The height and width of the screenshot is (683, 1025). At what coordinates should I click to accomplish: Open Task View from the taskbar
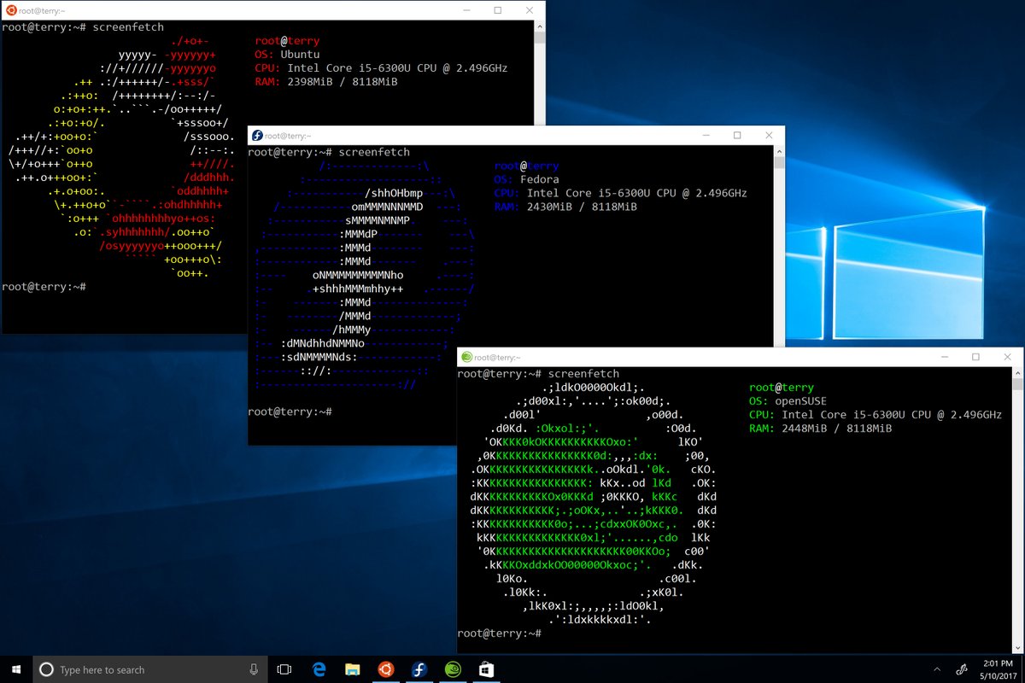[x=284, y=669]
